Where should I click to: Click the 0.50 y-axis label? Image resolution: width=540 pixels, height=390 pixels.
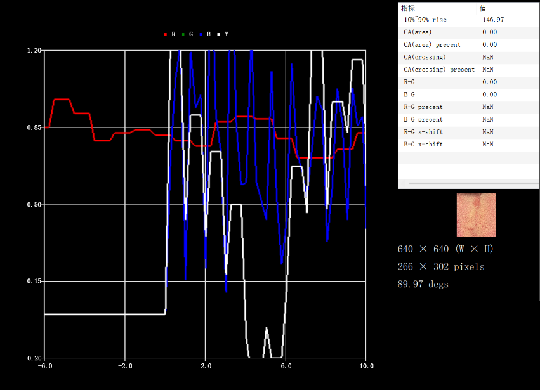pos(34,204)
